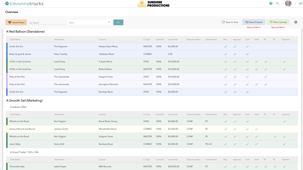Screen dimensions: 303x170
Task: Open the gear settings icon
Action: [296, 22]
